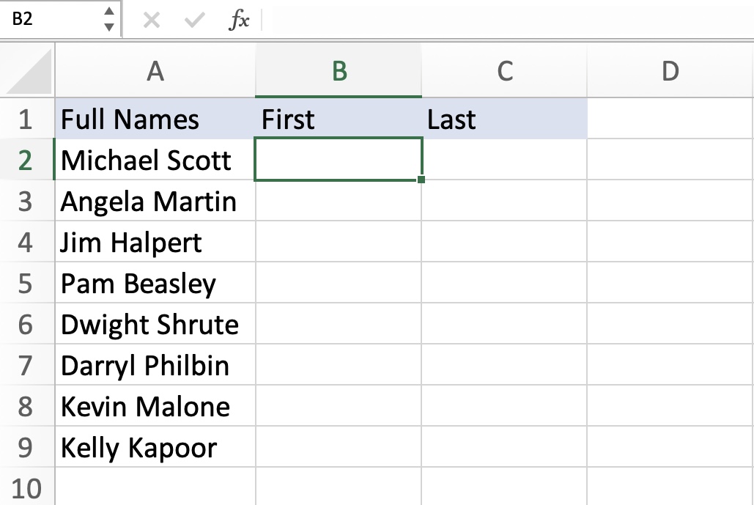The width and height of the screenshot is (754, 505).
Task: Click the empty cell in row 10 column C
Action: click(x=503, y=487)
